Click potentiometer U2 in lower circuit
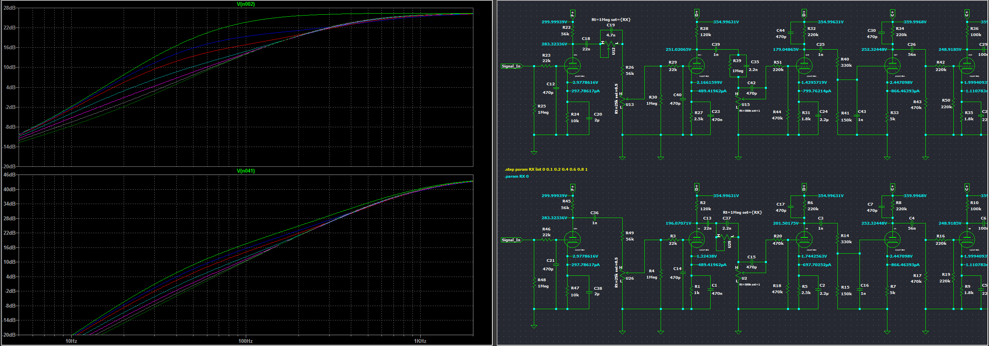The width and height of the screenshot is (989, 346). (x=739, y=274)
